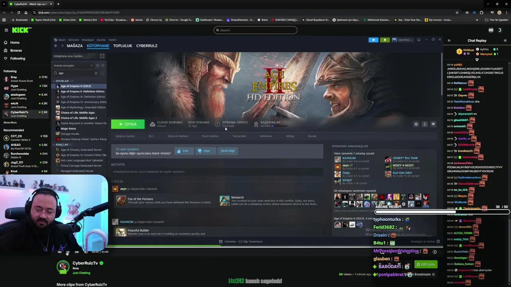Screen dimensions: 511x287
Task: Open the Arama sonuçları dropdown
Action: point(73,65)
